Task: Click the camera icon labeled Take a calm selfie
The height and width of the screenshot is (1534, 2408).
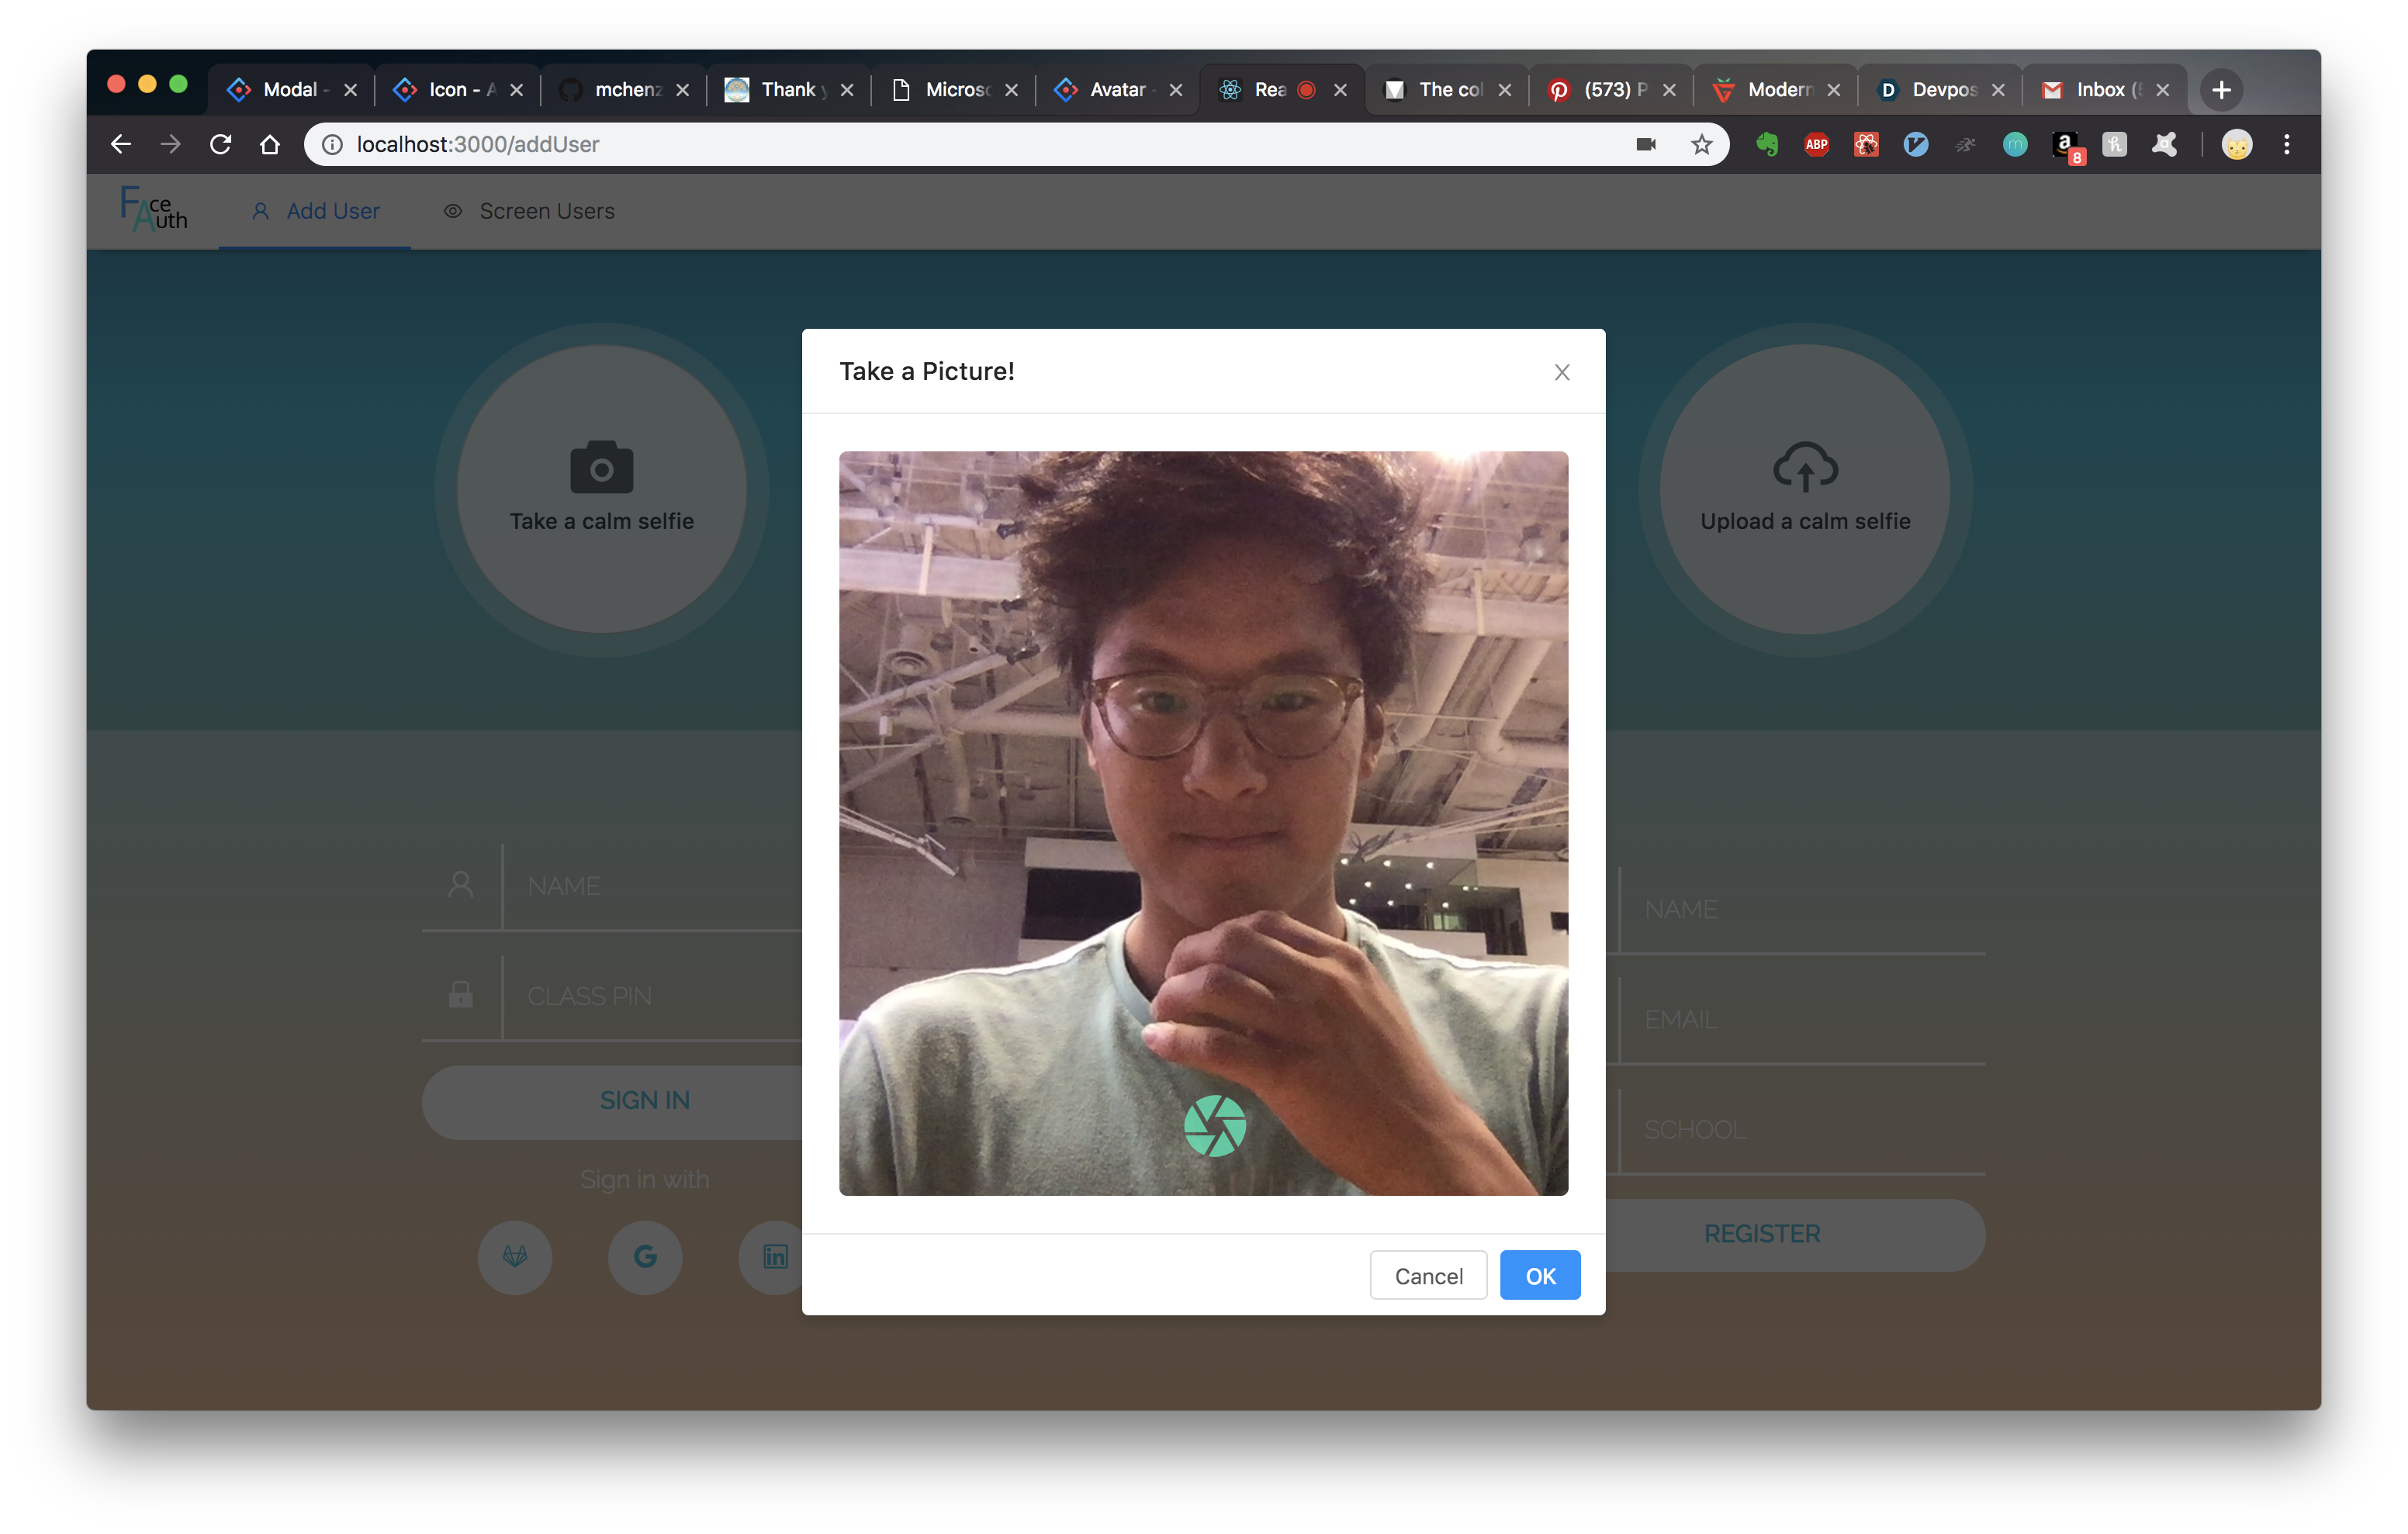Action: 600,466
